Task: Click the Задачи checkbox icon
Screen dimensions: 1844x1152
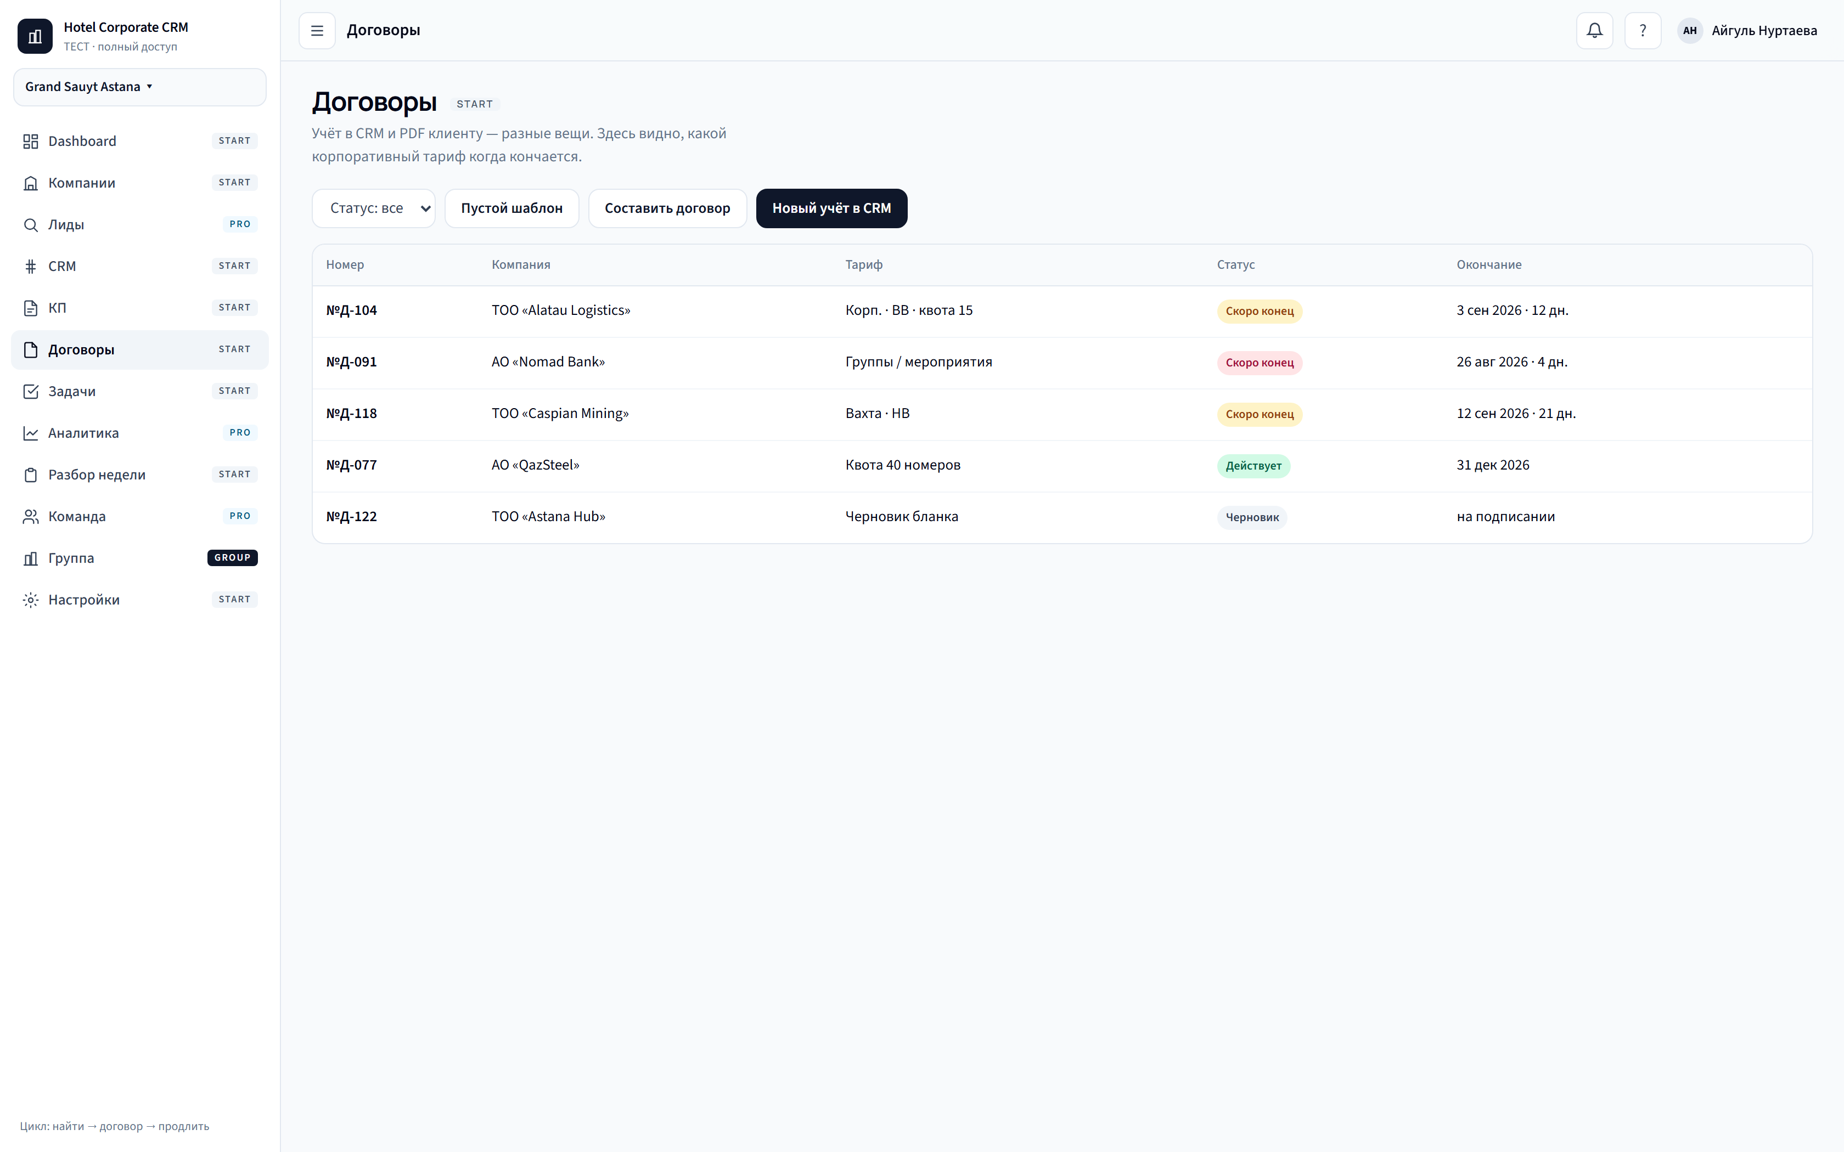Action: pyautogui.click(x=31, y=391)
